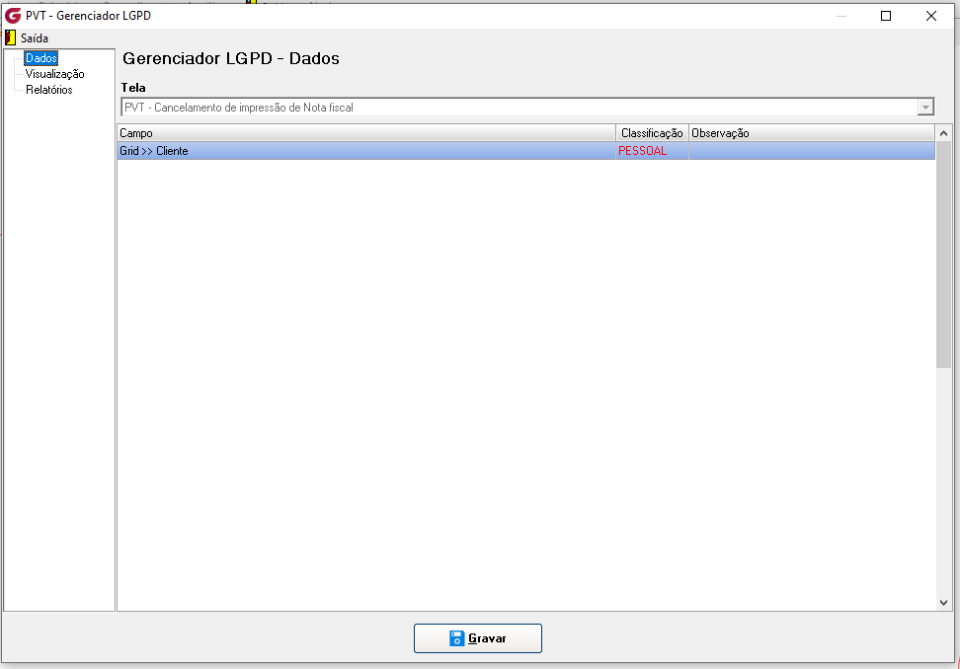Click the vertical scrollbar thumb
The height and width of the screenshot is (669, 960).
[943, 255]
